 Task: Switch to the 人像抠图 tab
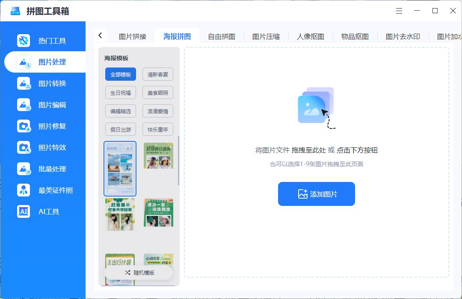[x=311, y=36]
